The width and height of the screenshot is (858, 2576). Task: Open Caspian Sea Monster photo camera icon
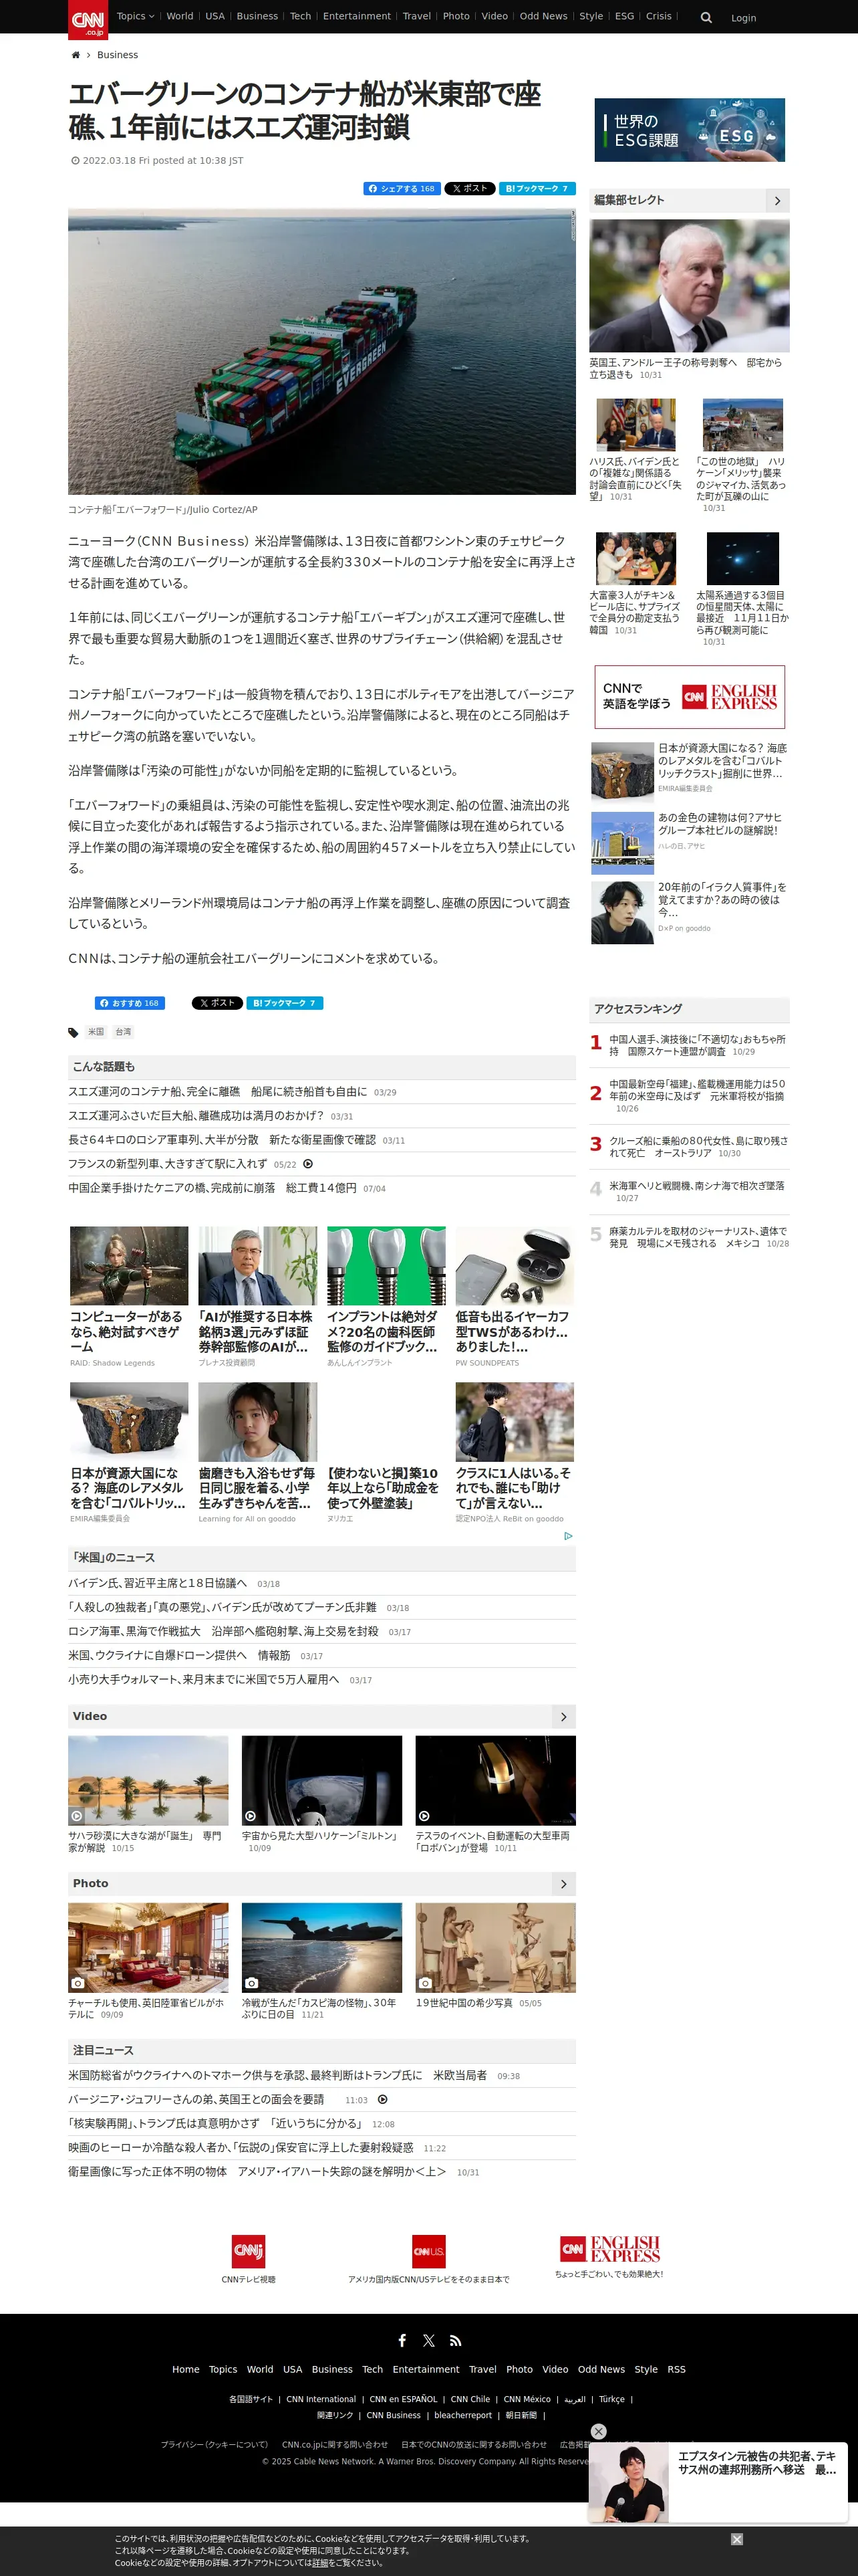251,1983
